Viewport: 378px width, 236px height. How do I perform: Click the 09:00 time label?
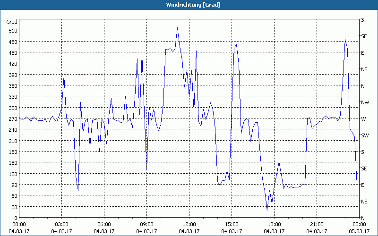tap(146, 224)
